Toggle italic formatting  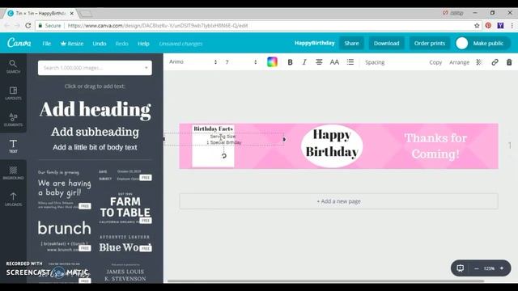click(304, 62)
